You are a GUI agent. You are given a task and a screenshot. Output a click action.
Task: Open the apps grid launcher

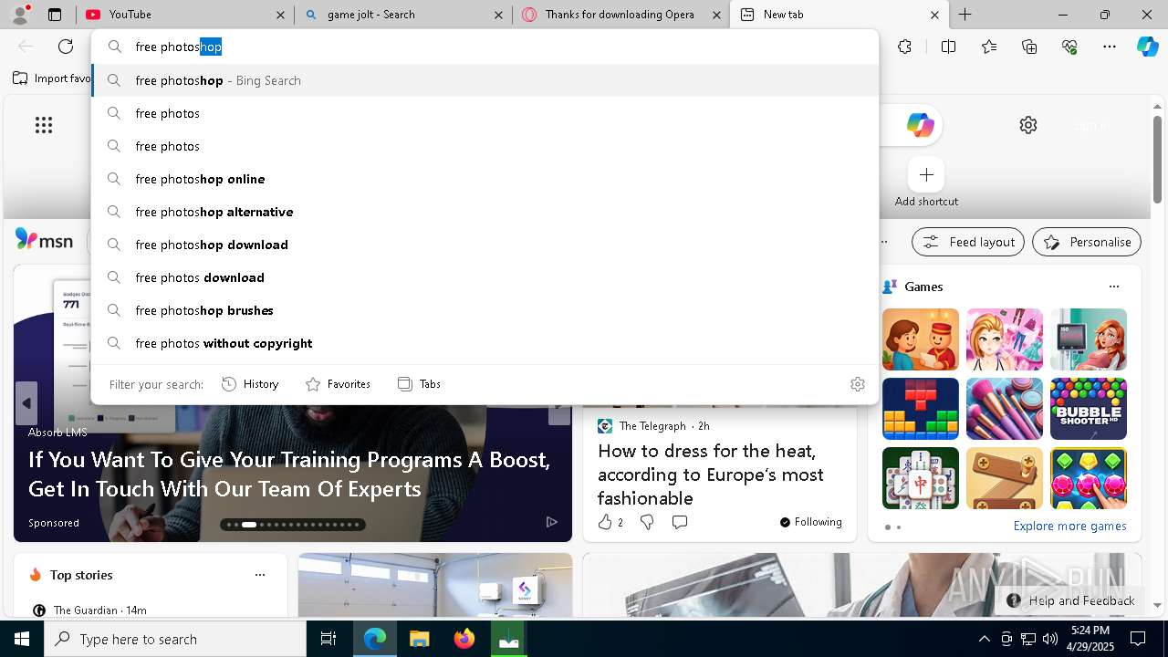[x=44, y=125]
